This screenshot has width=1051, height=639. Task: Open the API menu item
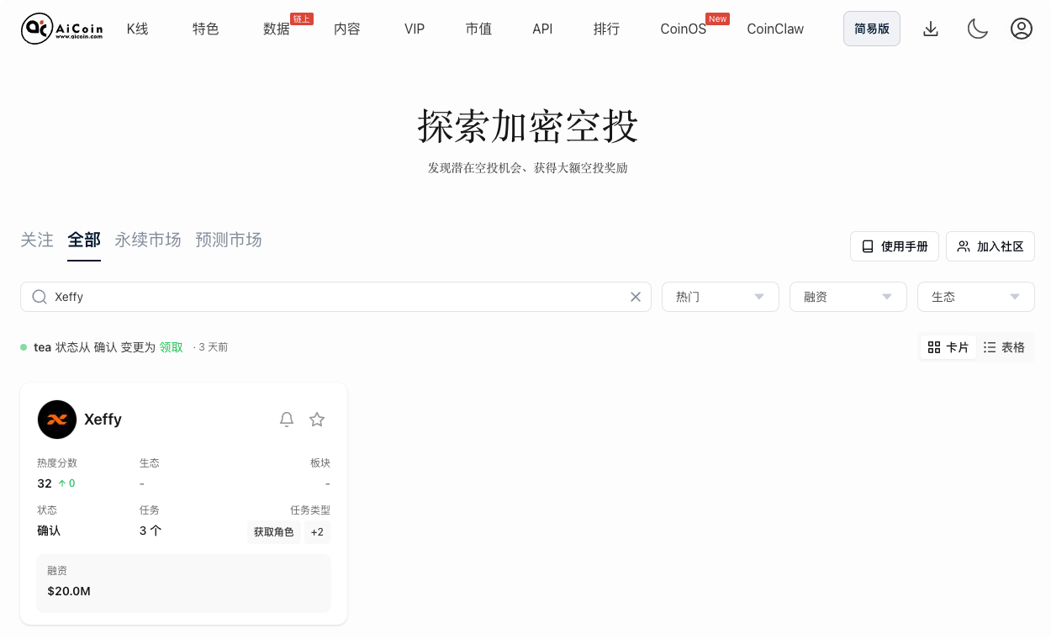(x=542, y=29)
